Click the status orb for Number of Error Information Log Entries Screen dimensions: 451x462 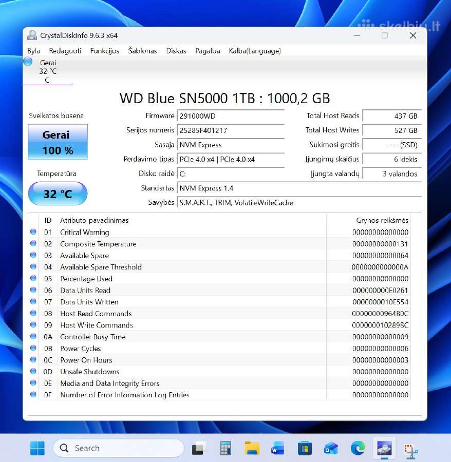click(x=33, y=394)
